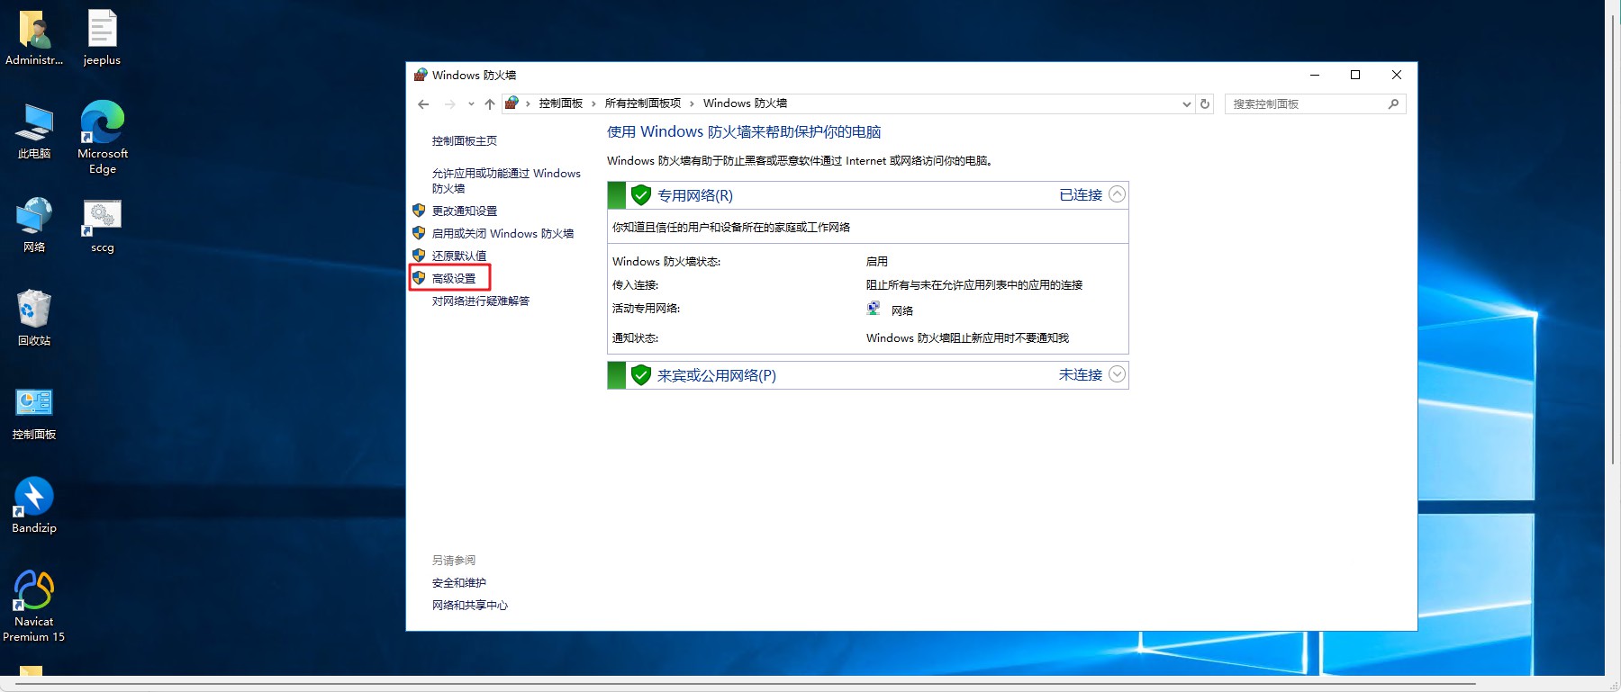The image size is (1621, 692).
Task: Open 允许应用或功能通过 Windows 防火墙 link
Action: click(506, 181)
